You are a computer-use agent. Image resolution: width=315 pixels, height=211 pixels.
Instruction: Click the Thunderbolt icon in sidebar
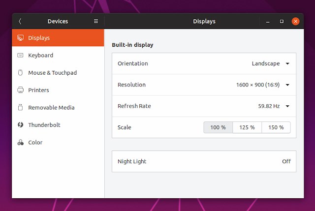pos(20,124)
